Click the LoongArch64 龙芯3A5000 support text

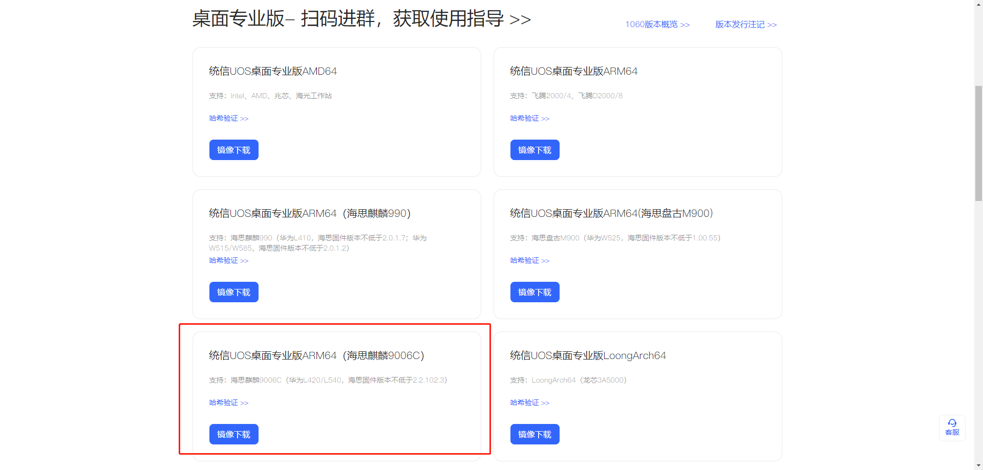pyautogui.click(x=568, y=380)
